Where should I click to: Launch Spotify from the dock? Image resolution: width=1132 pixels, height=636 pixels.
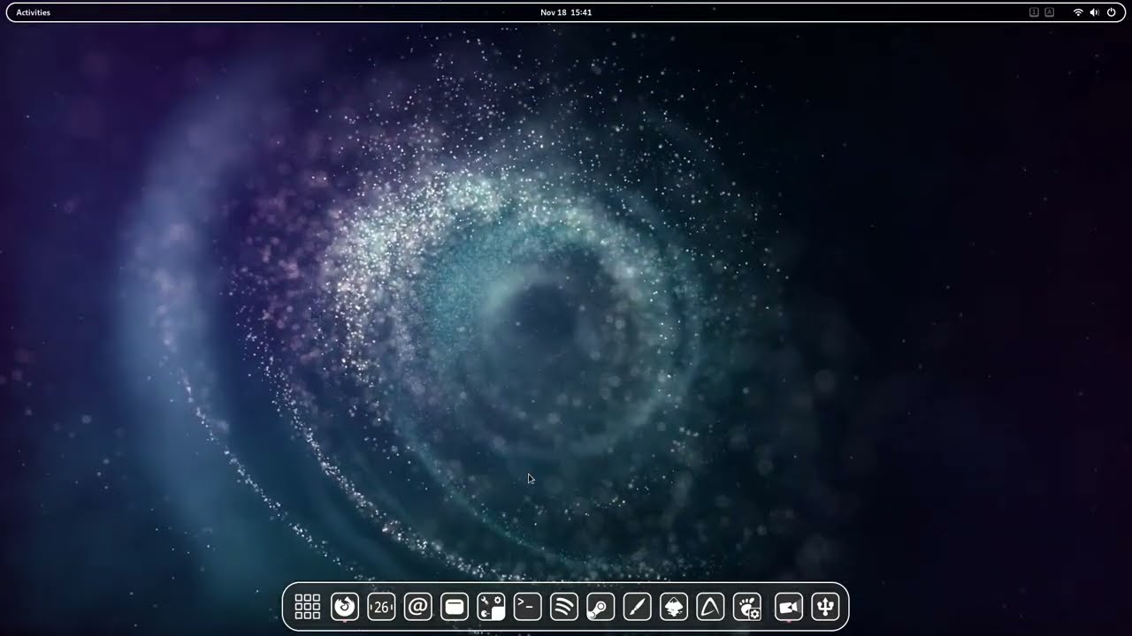coord(564,607)
